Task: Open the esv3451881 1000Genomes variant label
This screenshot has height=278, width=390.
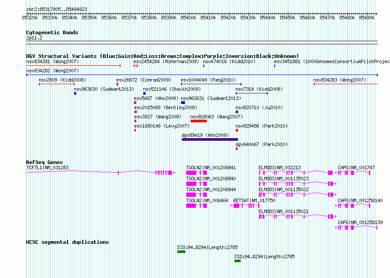Action: point(332,61)
